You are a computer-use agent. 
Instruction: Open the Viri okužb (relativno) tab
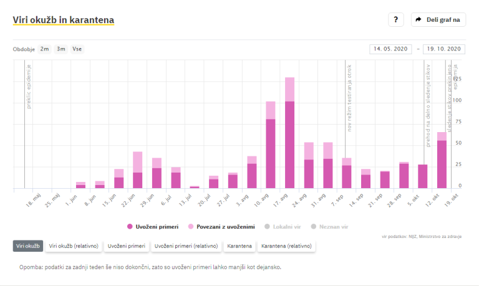(x=74, y=246)
